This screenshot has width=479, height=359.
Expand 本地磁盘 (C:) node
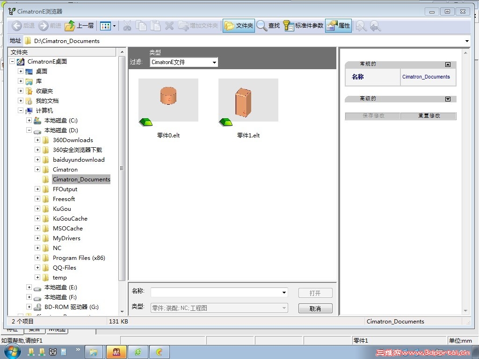(29, 120)
